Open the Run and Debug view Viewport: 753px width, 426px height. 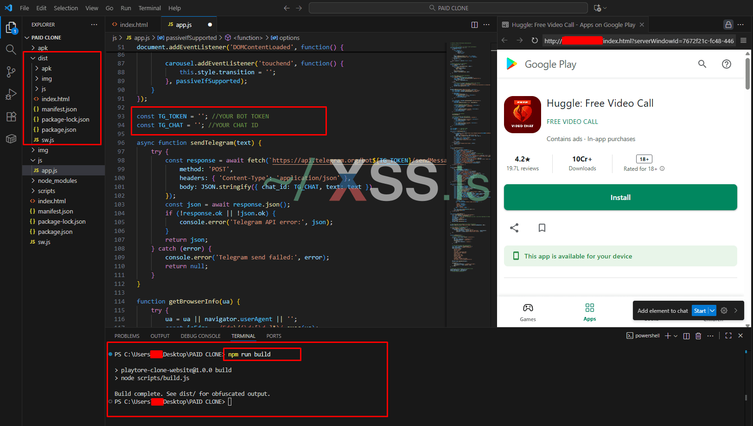pos(11,94)
